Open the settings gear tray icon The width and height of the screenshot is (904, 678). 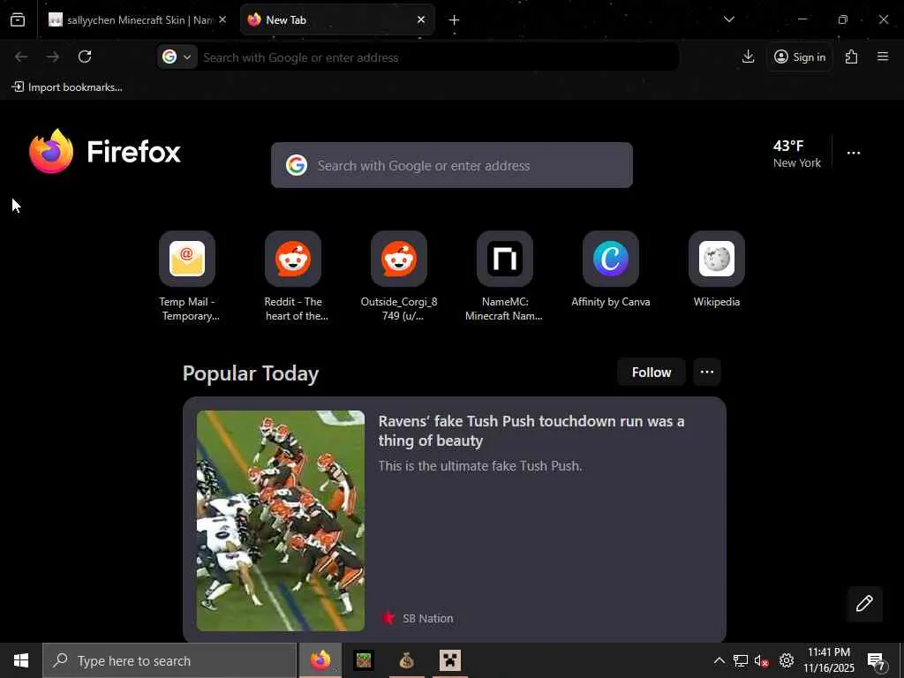[787, 660]
